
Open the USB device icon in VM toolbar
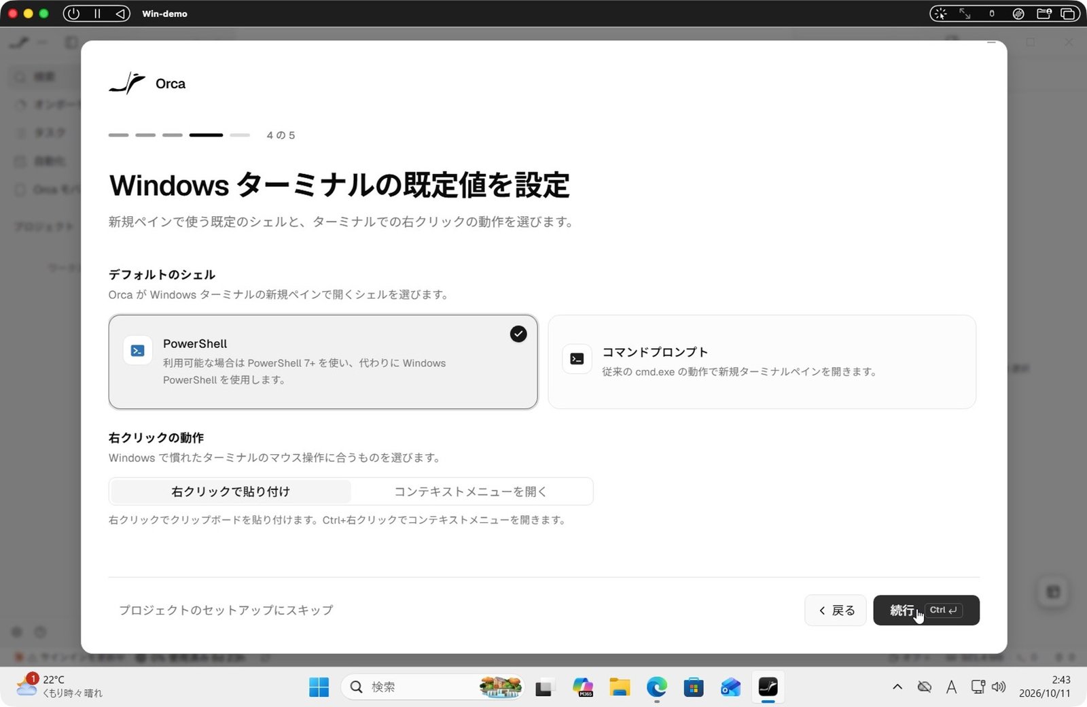coord(992,14)
